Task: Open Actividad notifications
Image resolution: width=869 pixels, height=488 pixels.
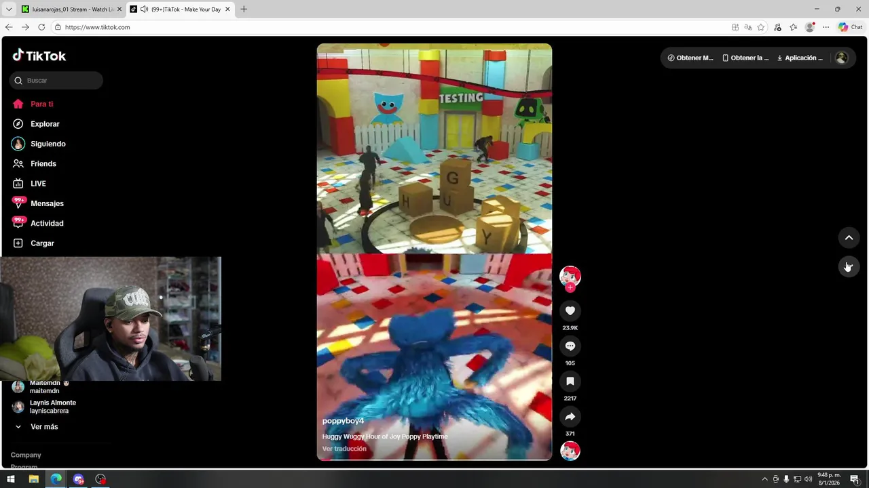Action: point(38,223)
